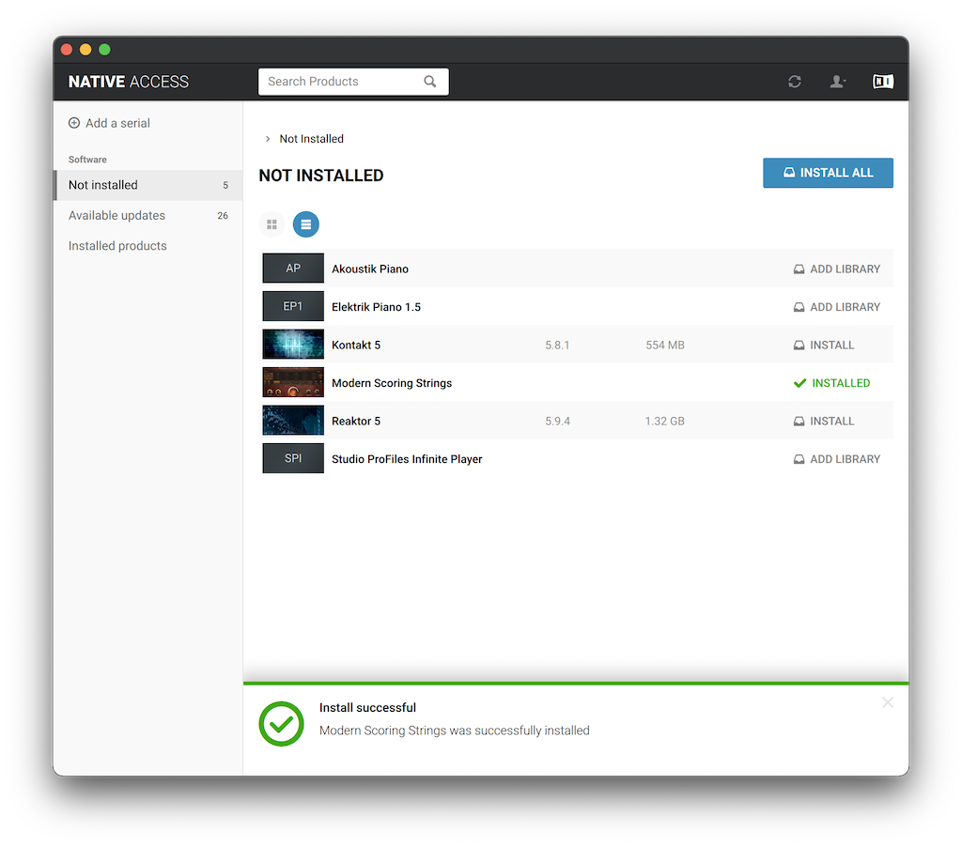Click the Native Instruments logo icon

click(x=882, y=82)
